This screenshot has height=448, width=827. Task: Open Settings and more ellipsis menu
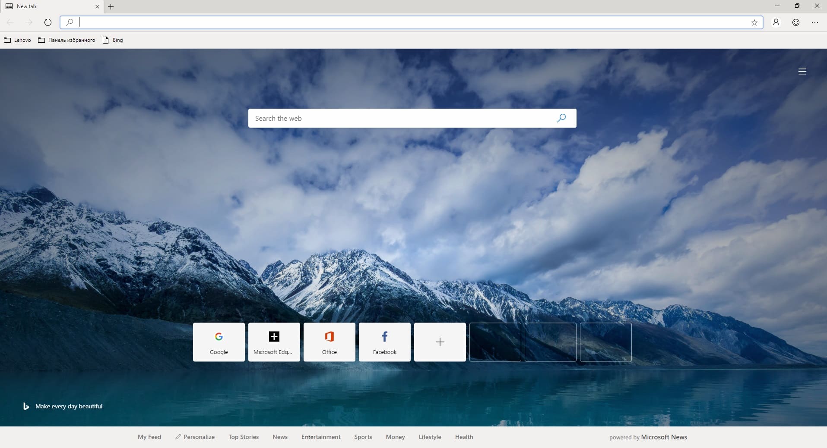coord(815,22)
